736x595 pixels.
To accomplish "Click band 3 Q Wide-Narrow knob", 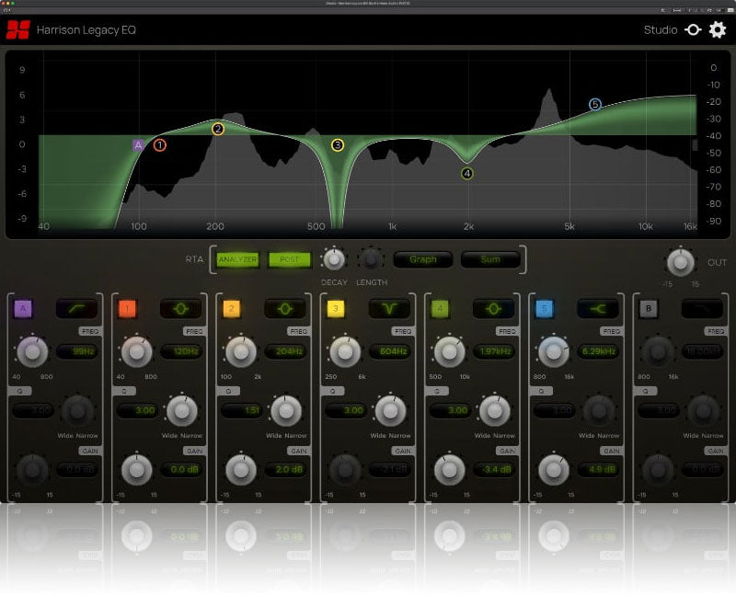I will point(390,411).
